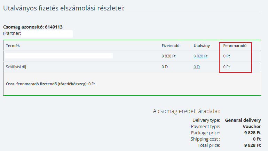Click the redacted Partner name field

click(47, 34)
